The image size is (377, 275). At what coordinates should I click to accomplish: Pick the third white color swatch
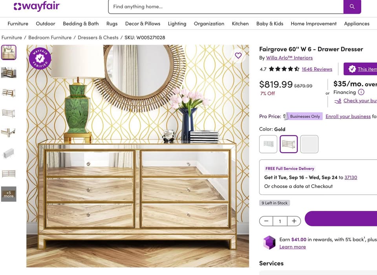(309, 144)
